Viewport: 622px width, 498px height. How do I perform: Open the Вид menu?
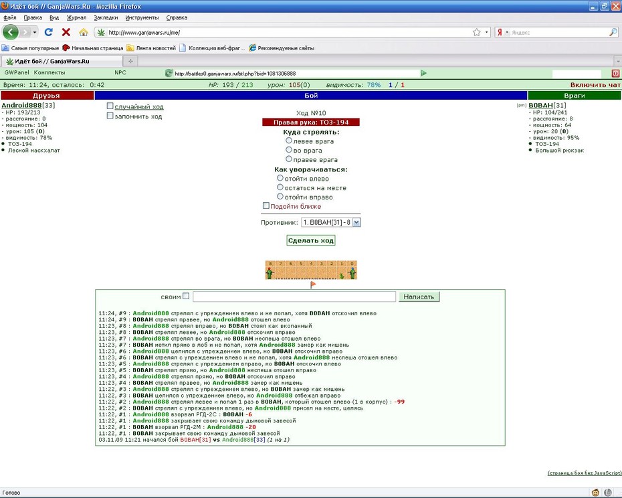(54, 17)
